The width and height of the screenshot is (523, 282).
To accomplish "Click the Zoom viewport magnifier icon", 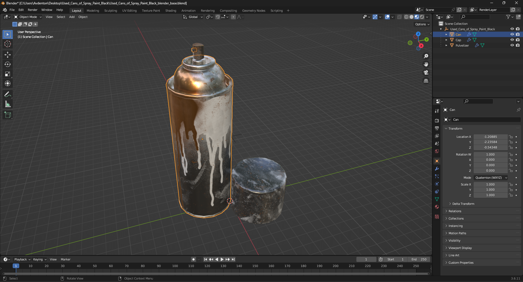I will (426, 56).
